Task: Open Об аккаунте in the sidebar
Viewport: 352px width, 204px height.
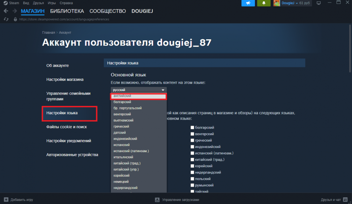Action: coord(57,66)
